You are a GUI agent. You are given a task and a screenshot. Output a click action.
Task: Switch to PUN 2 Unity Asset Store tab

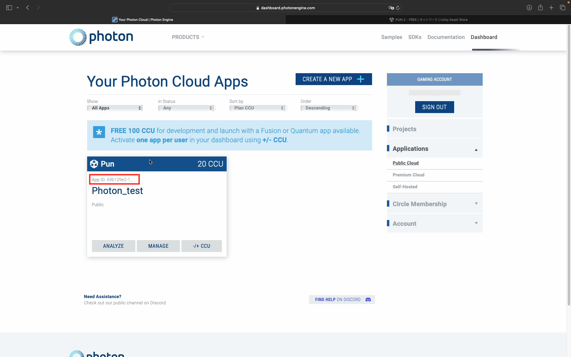428,20
